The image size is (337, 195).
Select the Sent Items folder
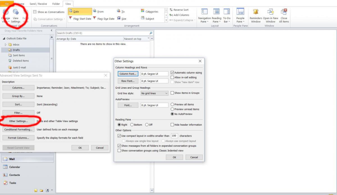coord(19,55)
